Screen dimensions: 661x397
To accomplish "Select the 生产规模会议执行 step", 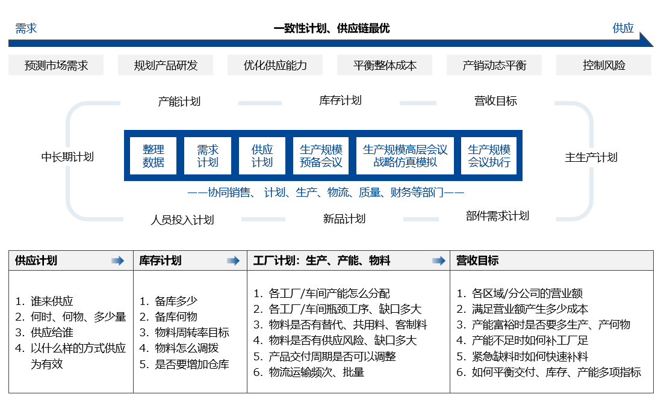I will click(x=488, y=155).
